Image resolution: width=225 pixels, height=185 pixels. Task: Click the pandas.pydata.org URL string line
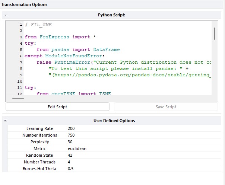point(130,75)
